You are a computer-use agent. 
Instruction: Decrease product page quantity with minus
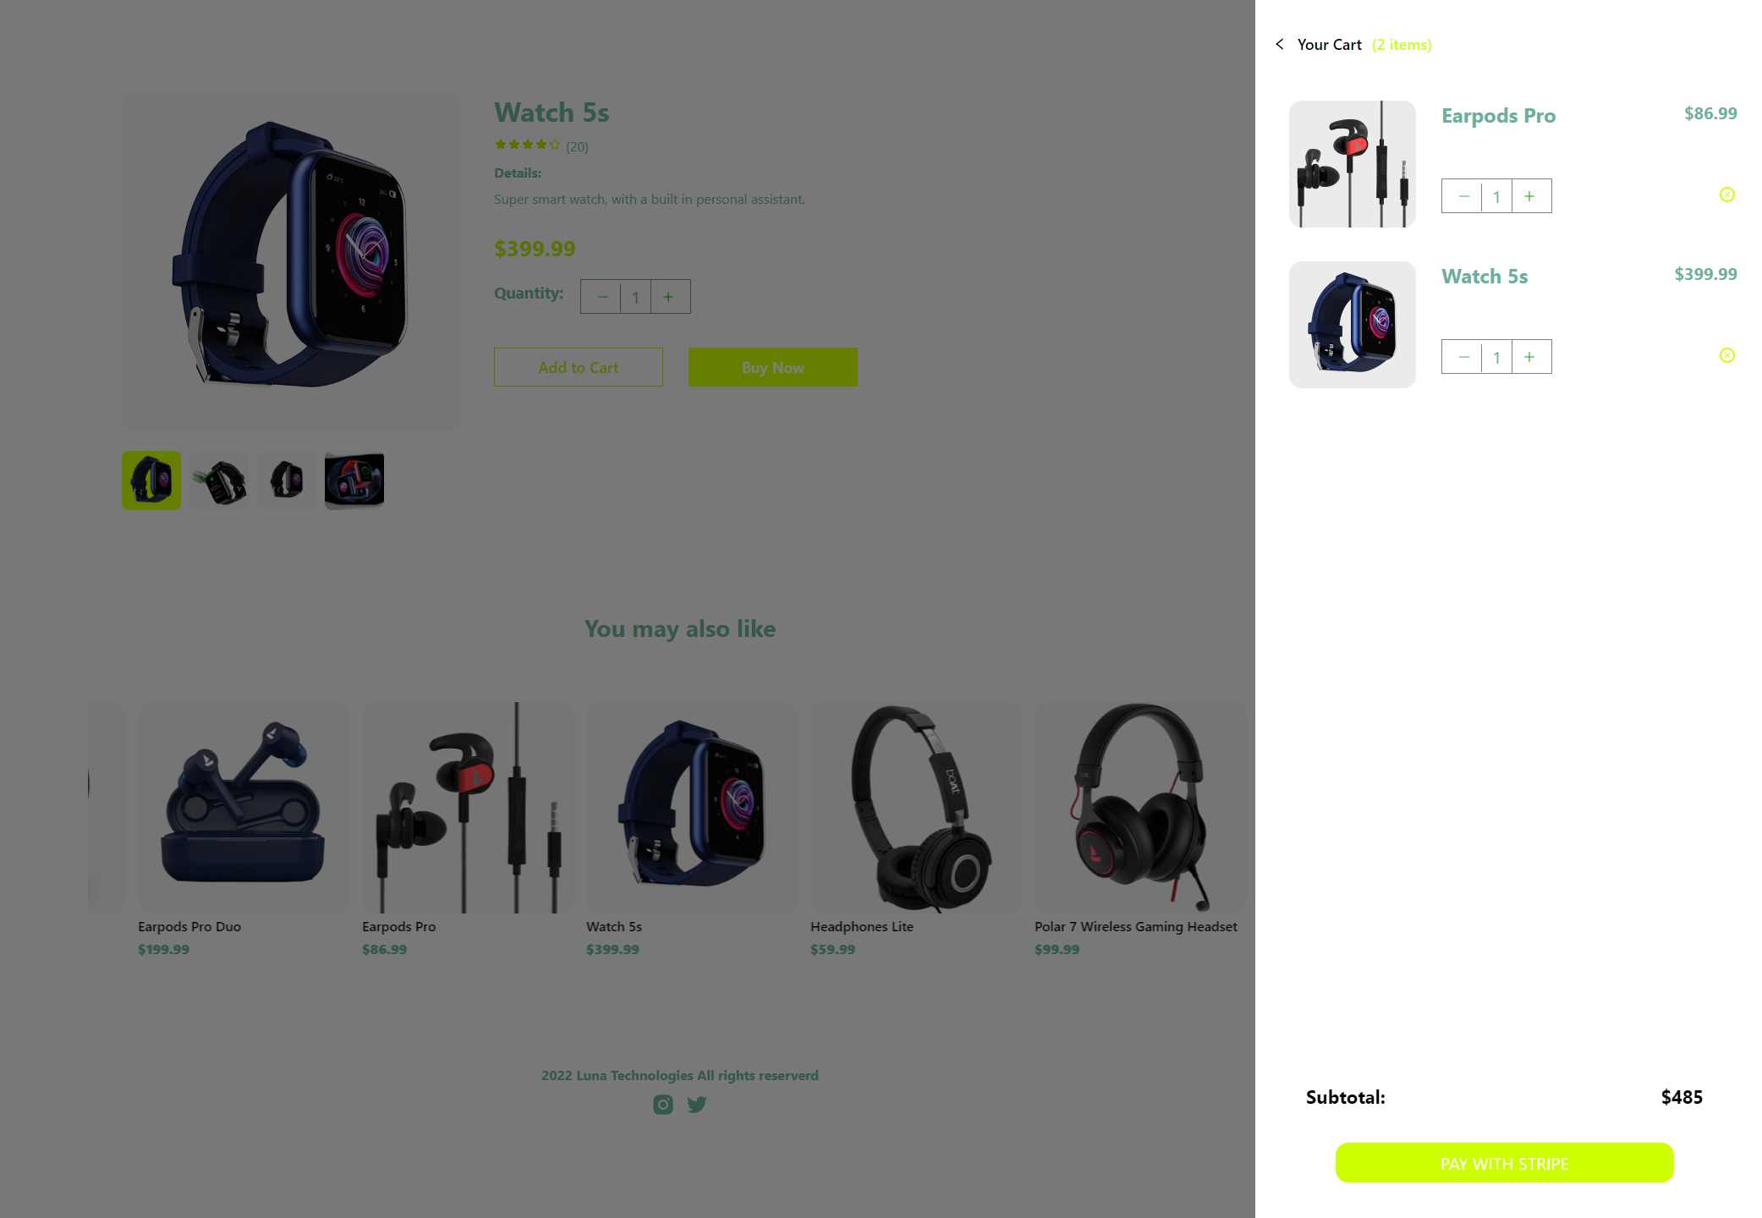601,297
